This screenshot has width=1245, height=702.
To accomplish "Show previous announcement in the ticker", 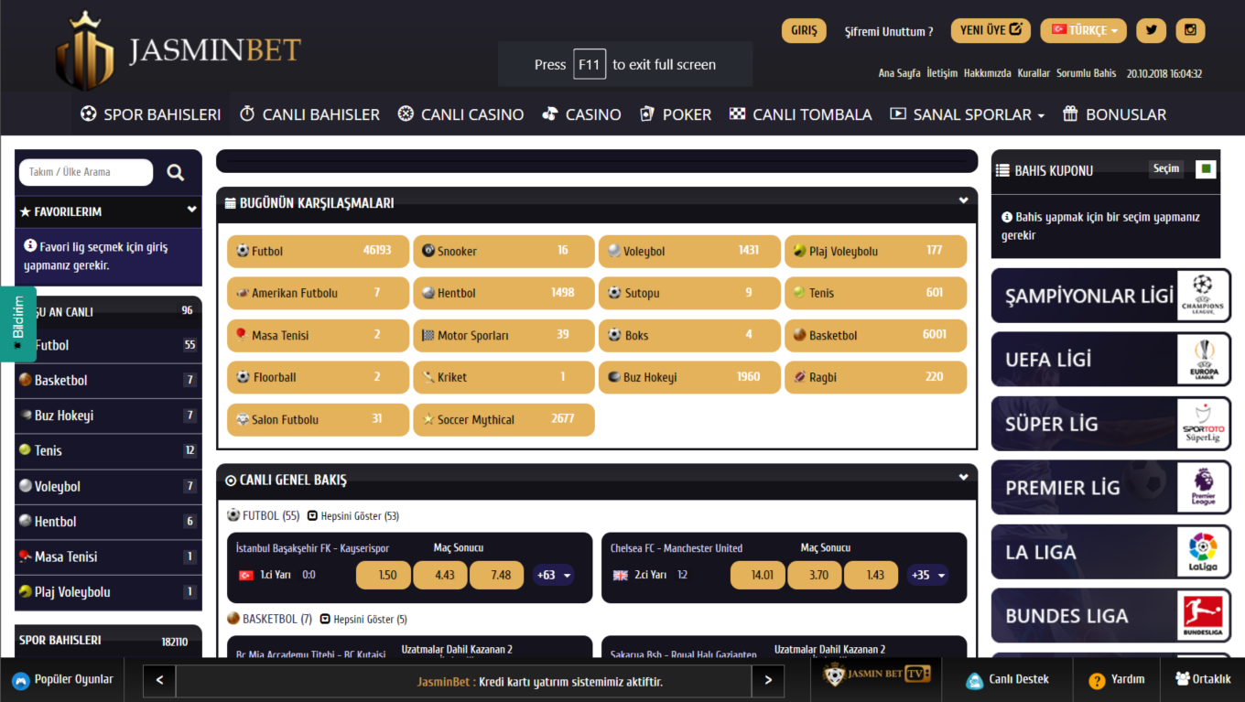I will [159, 680].
